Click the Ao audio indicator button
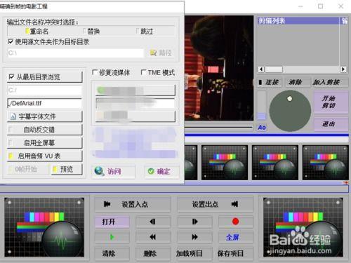The height and width of the screenshot is (263, 351). pos(262,128)
